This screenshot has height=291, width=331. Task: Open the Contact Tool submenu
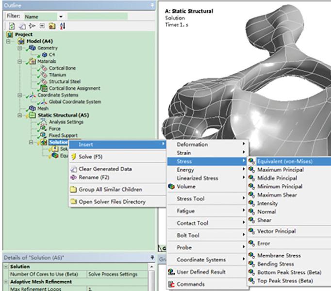tap(207, 223)
